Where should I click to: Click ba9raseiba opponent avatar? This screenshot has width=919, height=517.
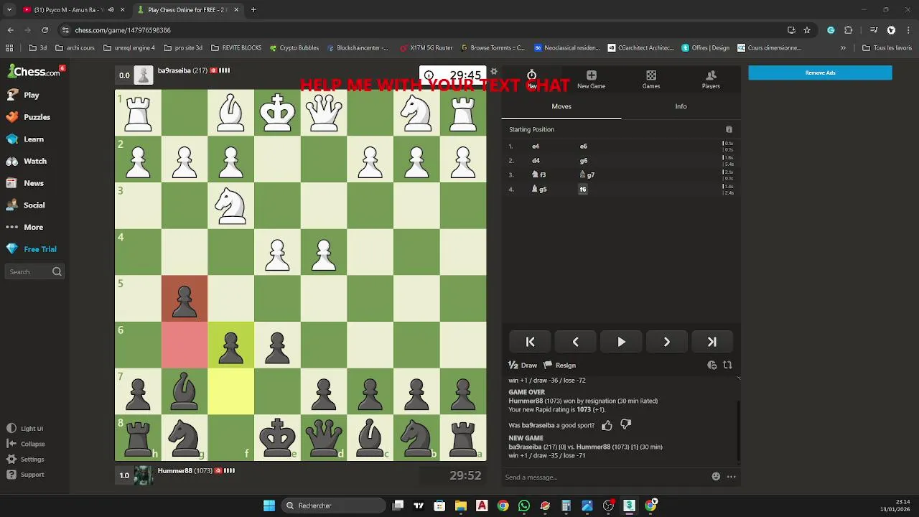[x=144, y=75]
